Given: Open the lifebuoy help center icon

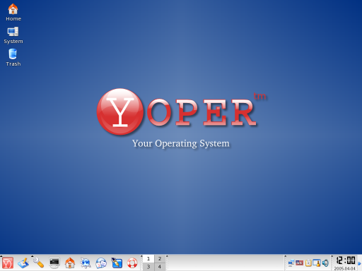Looking at the screenshot, I should pos(132,263).
